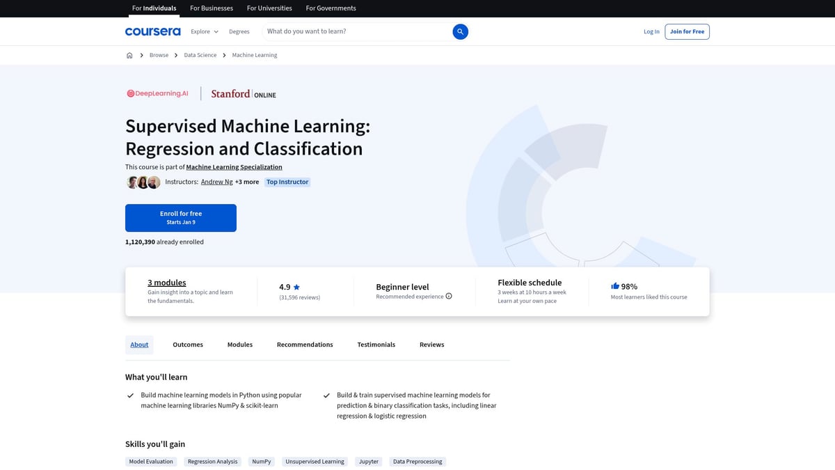Open the (31,596 reviews) text
This screenshot has height=470, width=835.
coord(300,297)
